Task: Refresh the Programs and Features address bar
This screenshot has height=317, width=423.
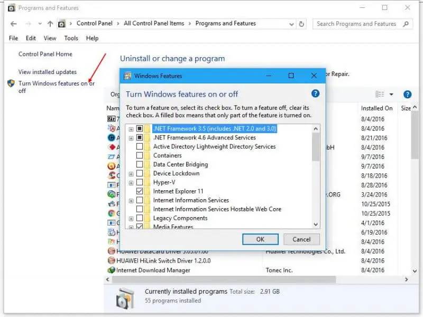Action: [x=301, y=24]
